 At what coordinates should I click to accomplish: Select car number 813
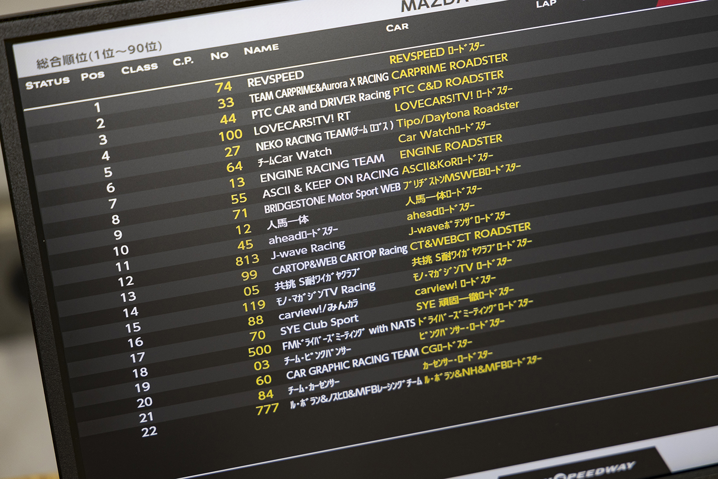tap(247, 260)
